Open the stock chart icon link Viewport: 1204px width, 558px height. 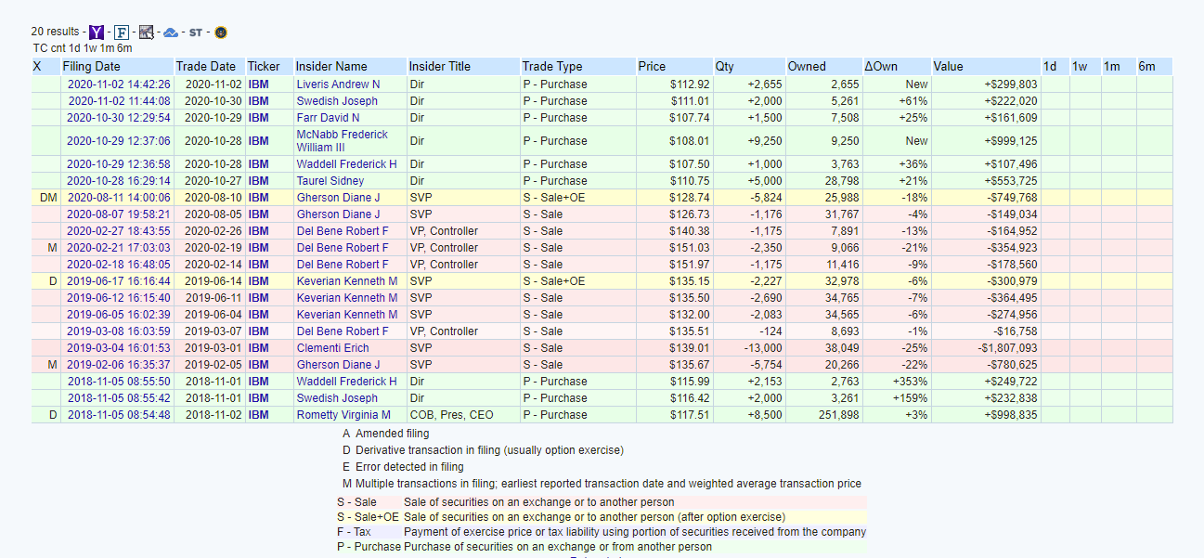(x=147, y=32)
